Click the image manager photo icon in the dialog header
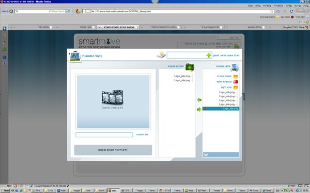The image size is (310, 193). pos(75,56)
